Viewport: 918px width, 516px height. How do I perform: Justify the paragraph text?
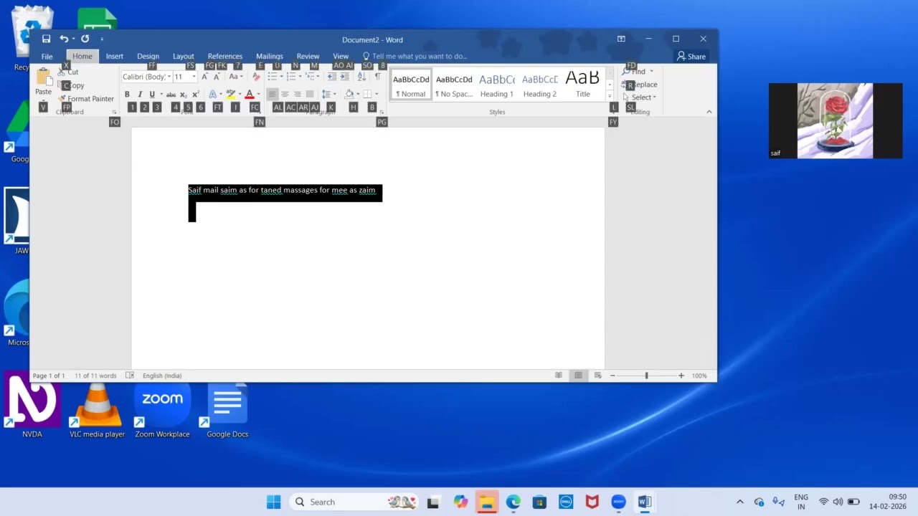click(x=310, y=95)
